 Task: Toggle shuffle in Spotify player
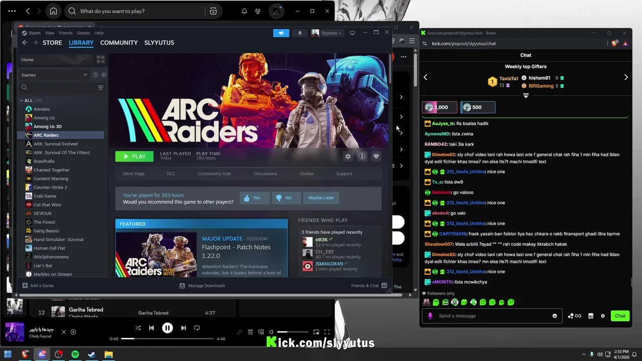click(138, 328)
